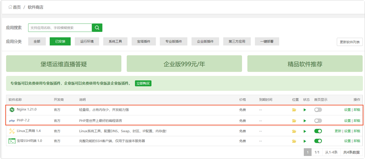Click the 宝塔SSH终端 terminal icon
Image resolution: width=365 pixels, height=159 pixels.
click(12, 141)
